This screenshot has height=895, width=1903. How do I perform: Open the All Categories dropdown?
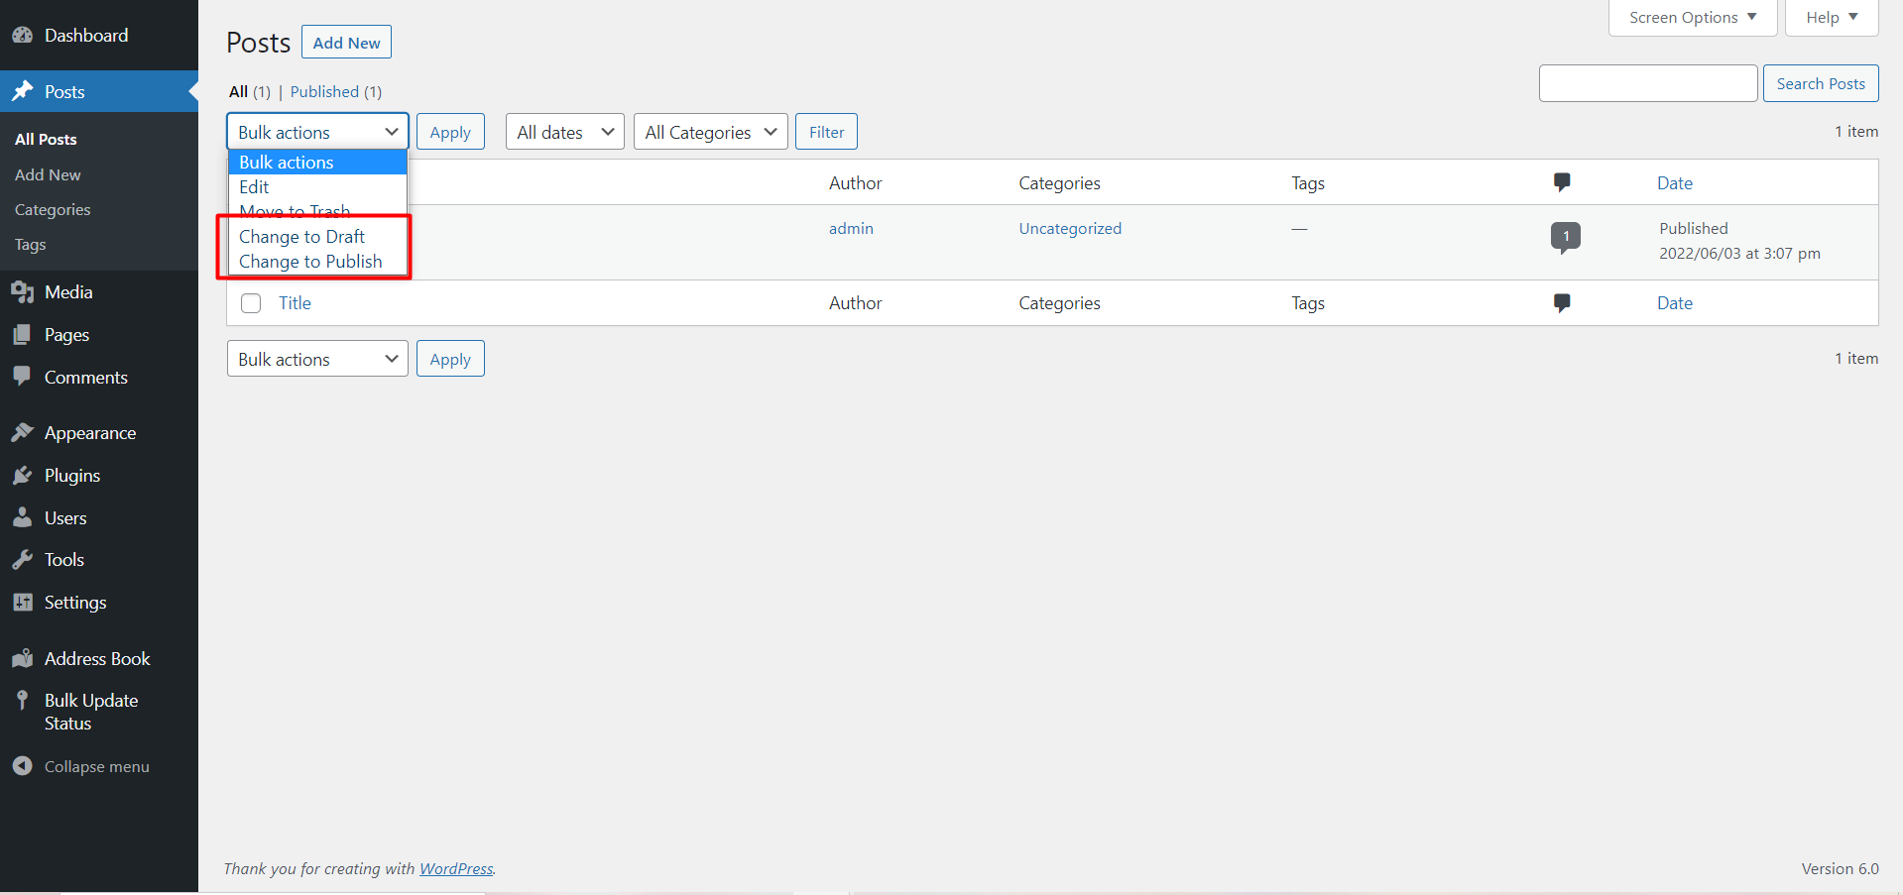click(710, 132)
